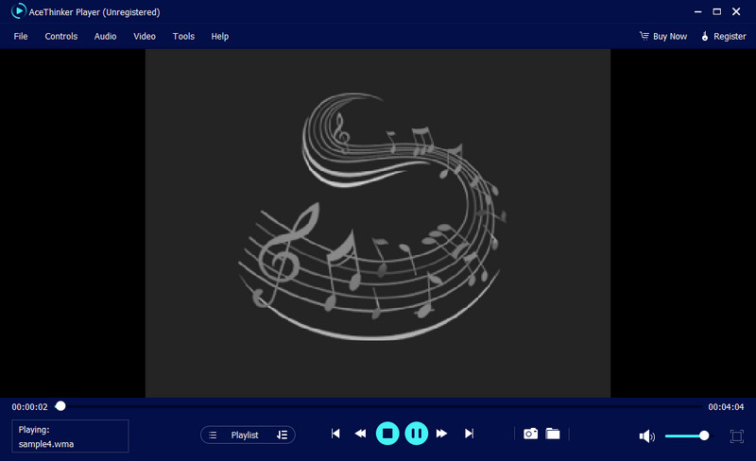Rewind the playback
The height and width of the screenshot is (461, 756).
coord(360,434)
